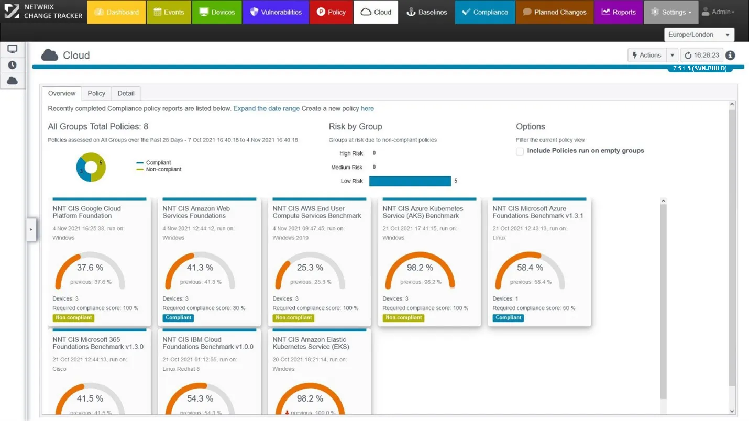Select the Cloud menu in top bar
The image size is (749, 421).
(x=376, y=12)
